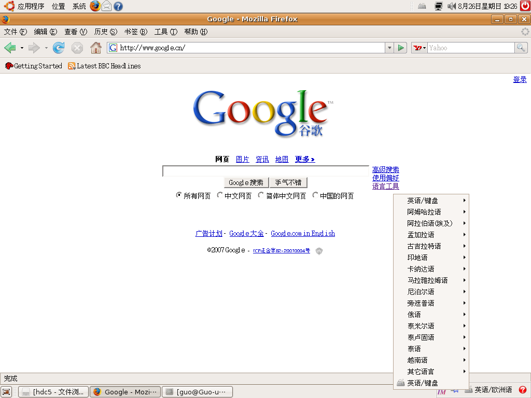Click the red power shutdown icon
Screen dimensions: 531x398
pos(525,6)
